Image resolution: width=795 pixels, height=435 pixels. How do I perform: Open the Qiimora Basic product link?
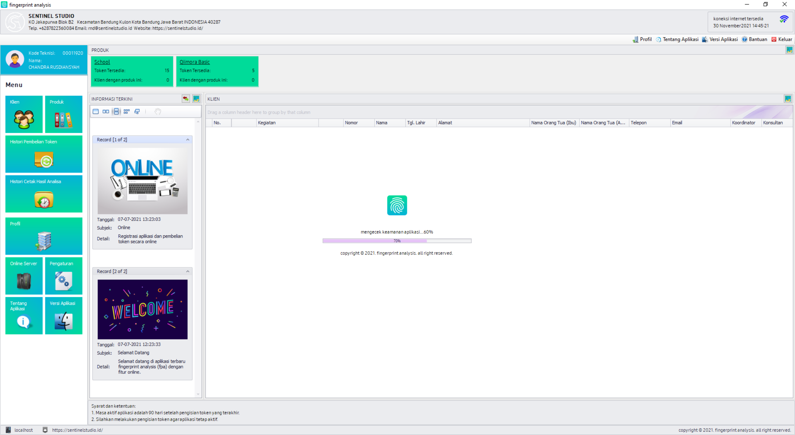click(195, 62)
